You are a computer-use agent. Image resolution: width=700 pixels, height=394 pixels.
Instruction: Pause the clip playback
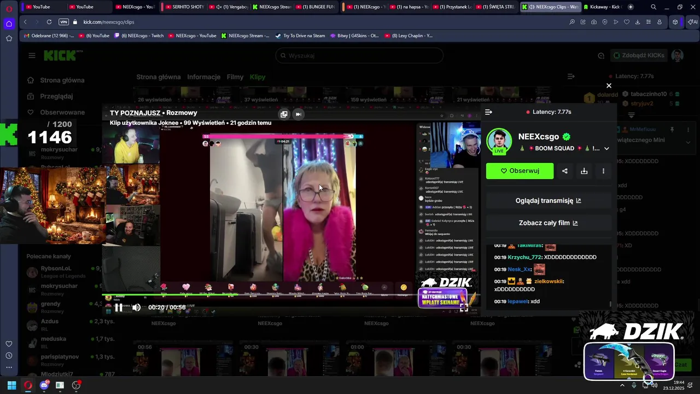[119, 307]
